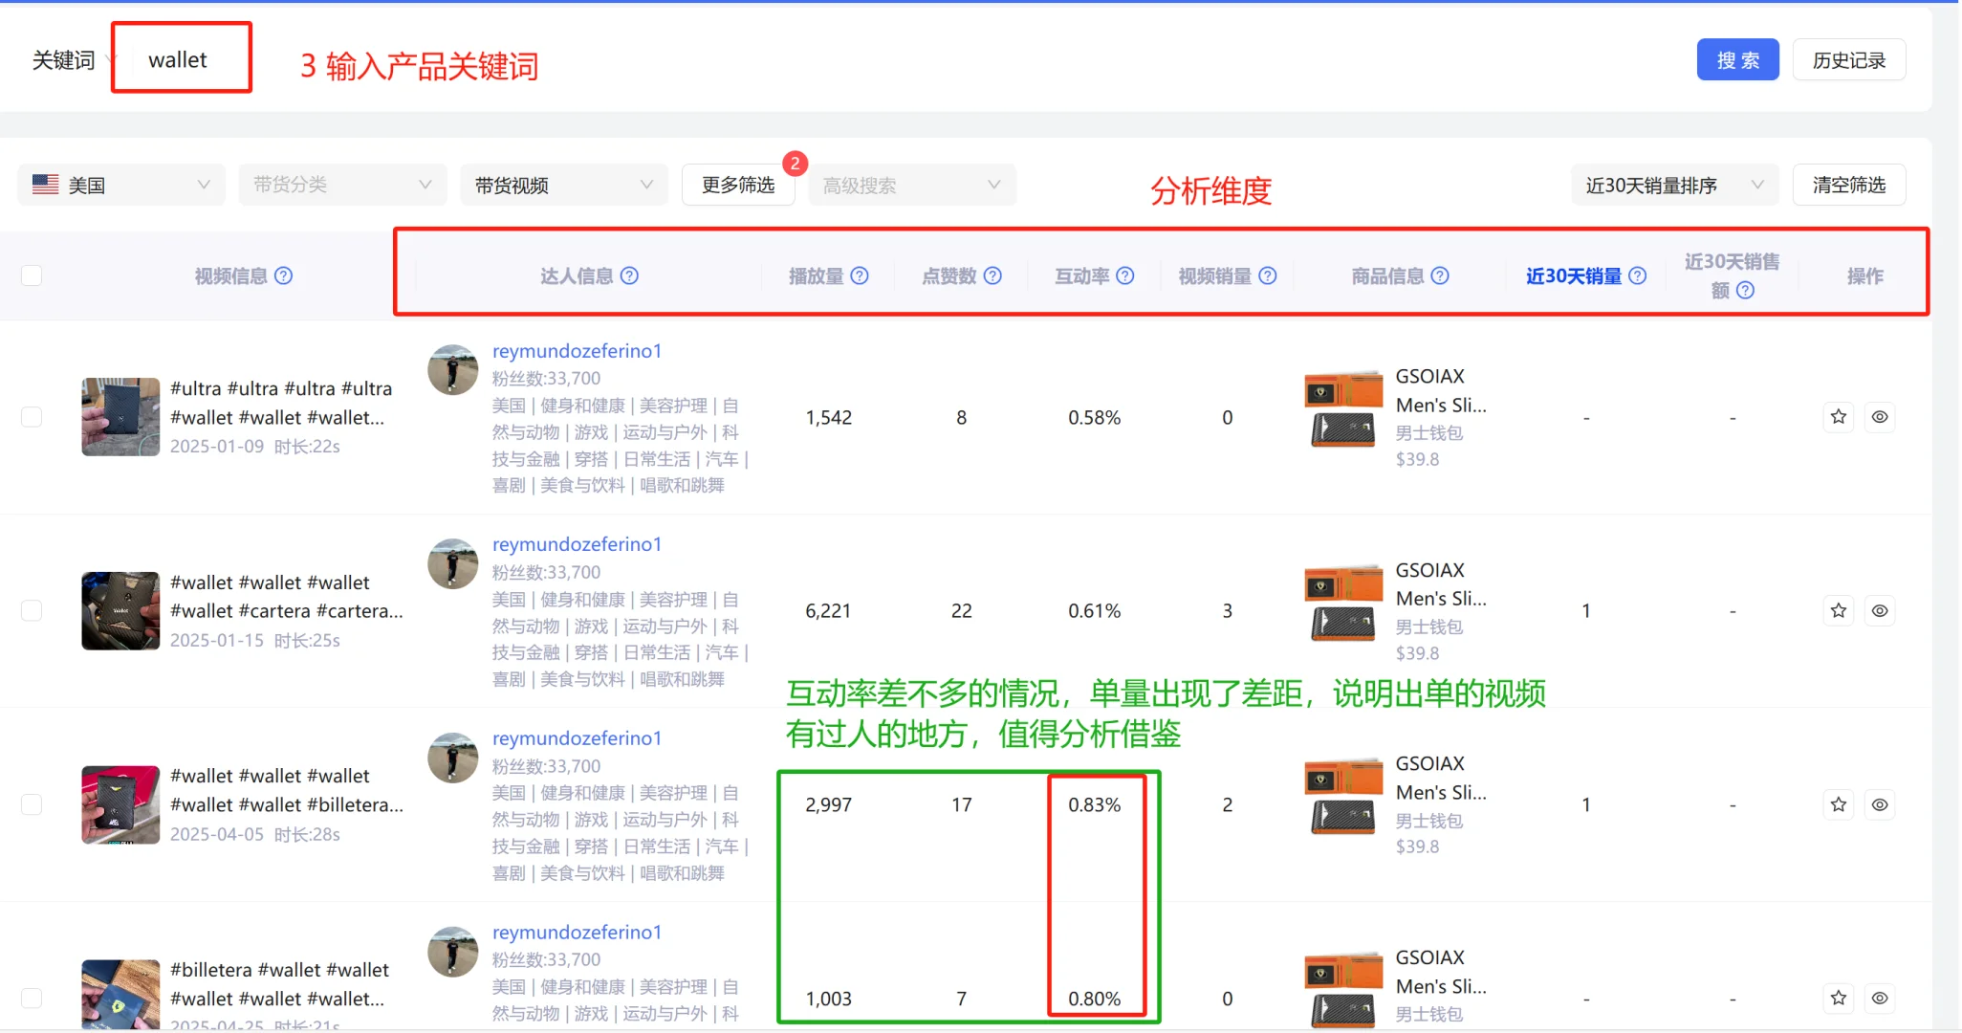Viewport: 1962px width, 1033px height.
Task: Open reymundozeferino1's profile link
Action: [576, 351]
